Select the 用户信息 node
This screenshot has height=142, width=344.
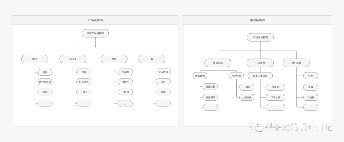296,63
